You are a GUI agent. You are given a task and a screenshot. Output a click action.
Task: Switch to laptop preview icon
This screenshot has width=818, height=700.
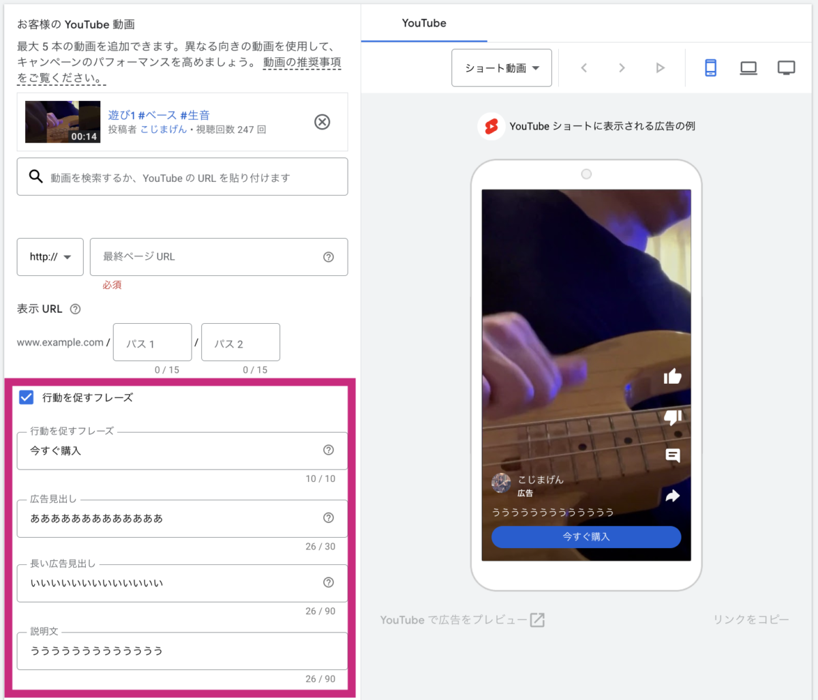click(748, 67)
